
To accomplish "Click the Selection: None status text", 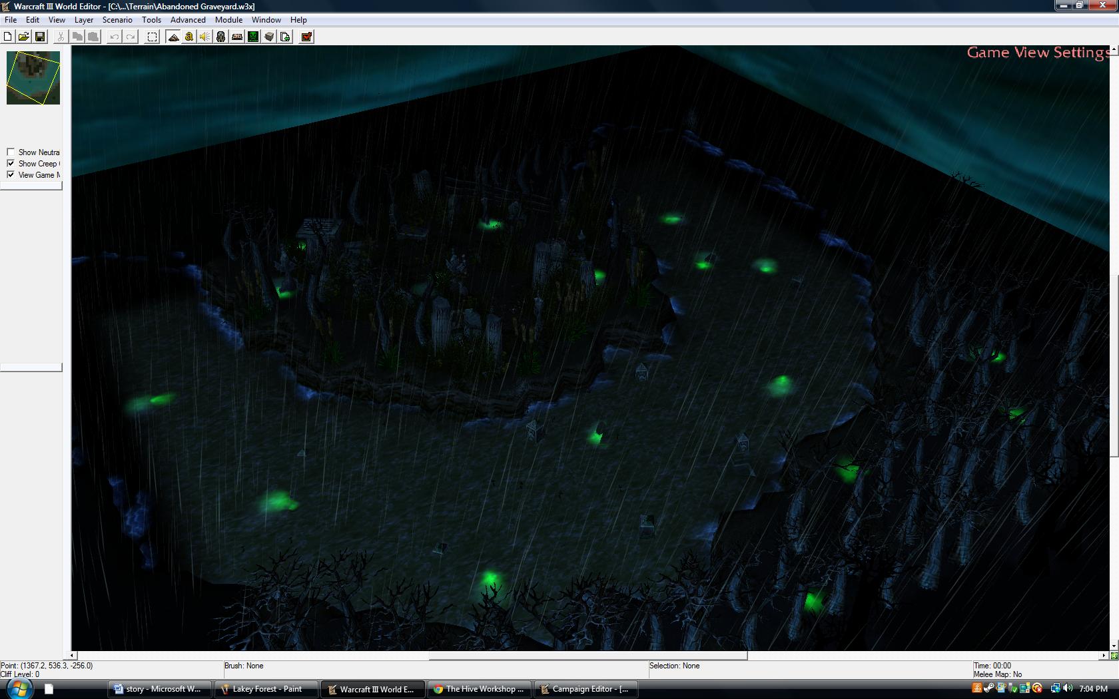I will [x=674, y=666].
